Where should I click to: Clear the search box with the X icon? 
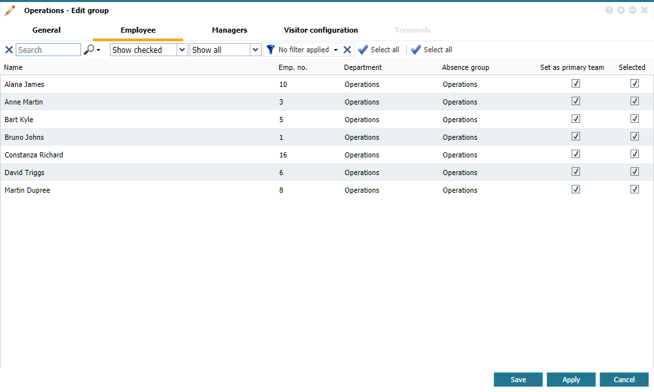pos(9,50)
